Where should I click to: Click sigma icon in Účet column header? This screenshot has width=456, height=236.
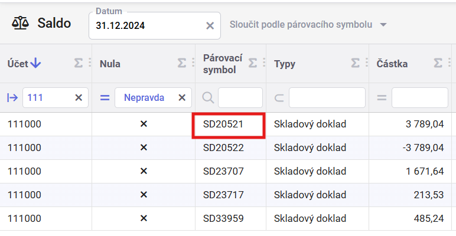[78, 63]
